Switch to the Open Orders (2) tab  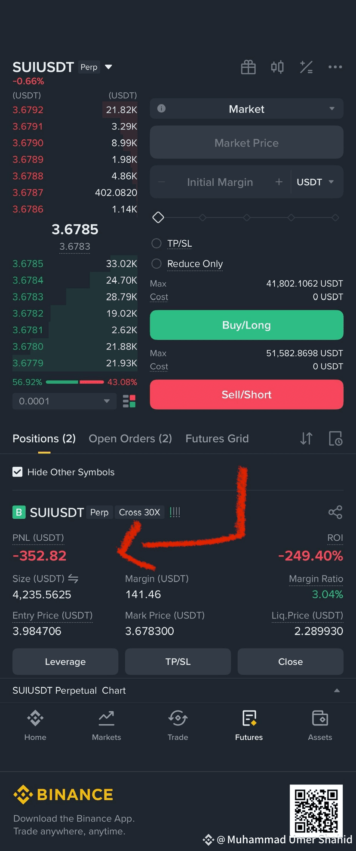(130, 438)
